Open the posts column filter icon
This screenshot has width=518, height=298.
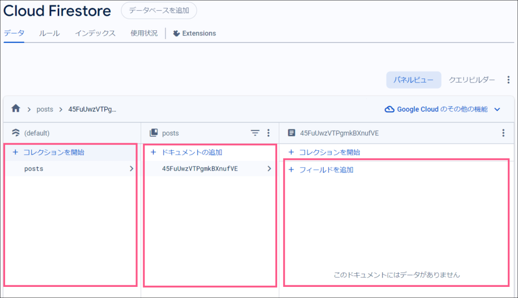[255, 133]
